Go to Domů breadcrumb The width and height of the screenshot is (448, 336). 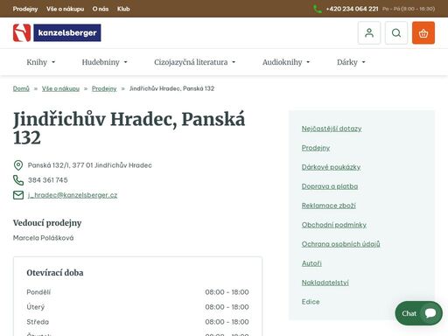point(21,88)
